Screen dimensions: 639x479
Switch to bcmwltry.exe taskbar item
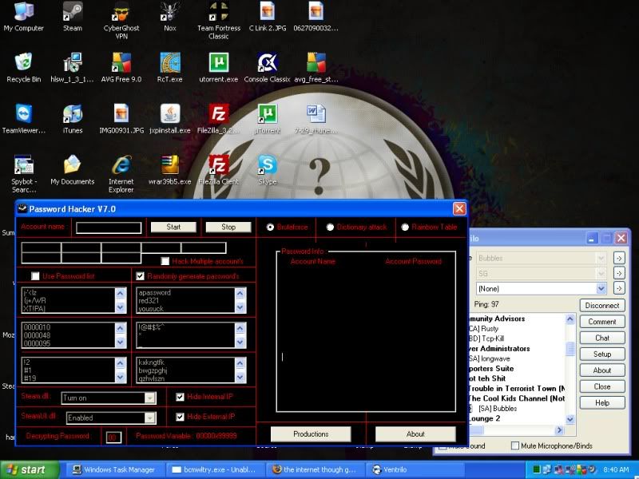coord(214,469)
